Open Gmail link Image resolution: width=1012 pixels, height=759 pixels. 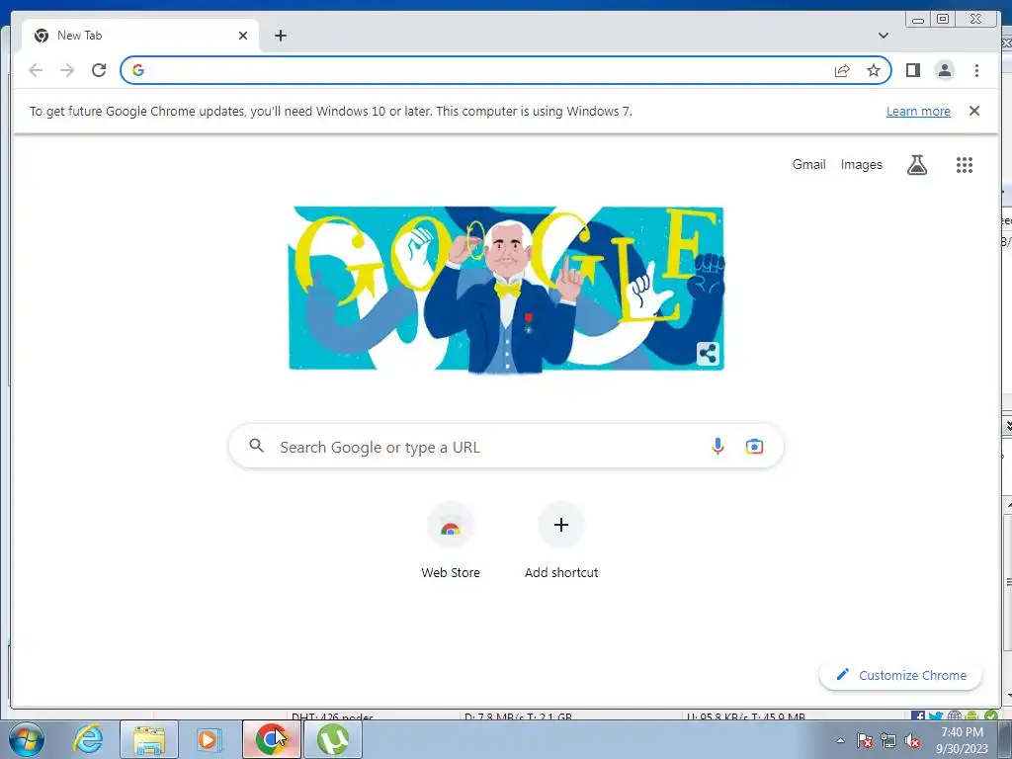808,165
